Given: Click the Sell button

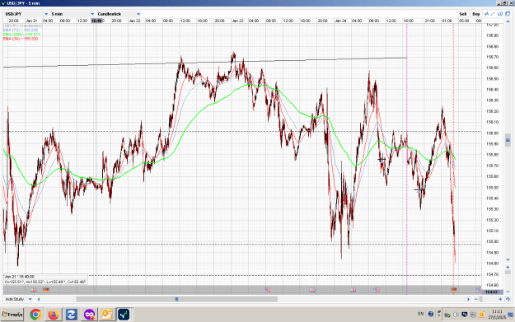Looking at the screenshot, I should click(x=463, y=14).
